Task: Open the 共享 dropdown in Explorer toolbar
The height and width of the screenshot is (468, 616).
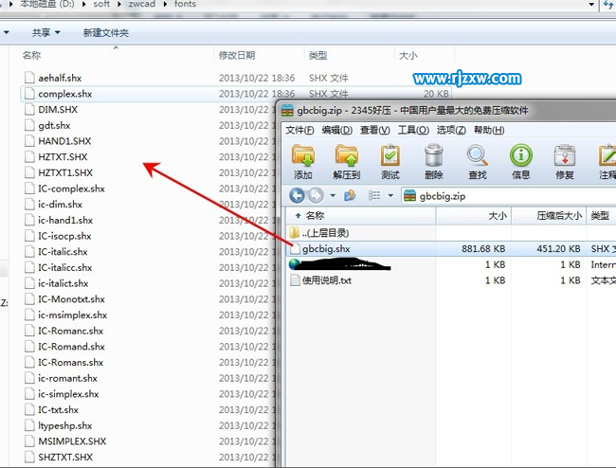Action: pos(45,33)
